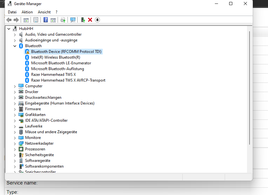Screen dimensions: 268x195
Task: Expand the Softwaregeräte category
Action: click(15, 161)
